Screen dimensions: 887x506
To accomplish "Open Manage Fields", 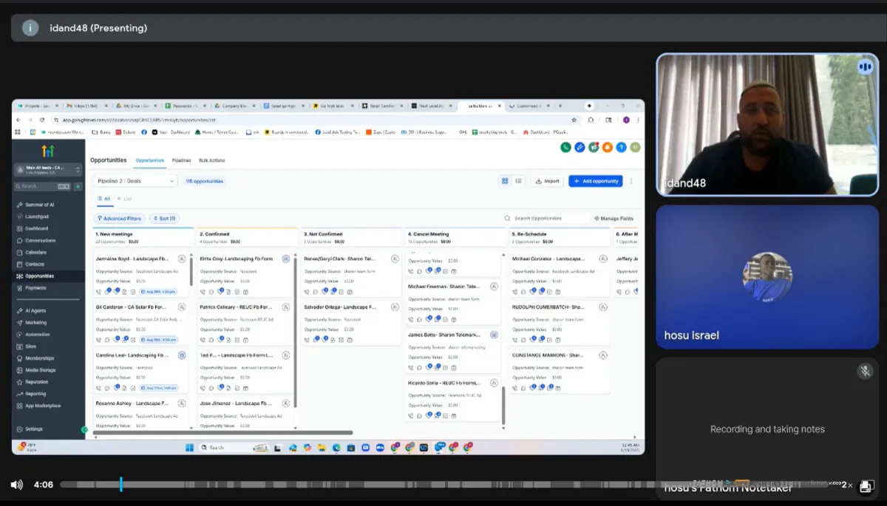I will pyautogui.click(x=614, y=219).
